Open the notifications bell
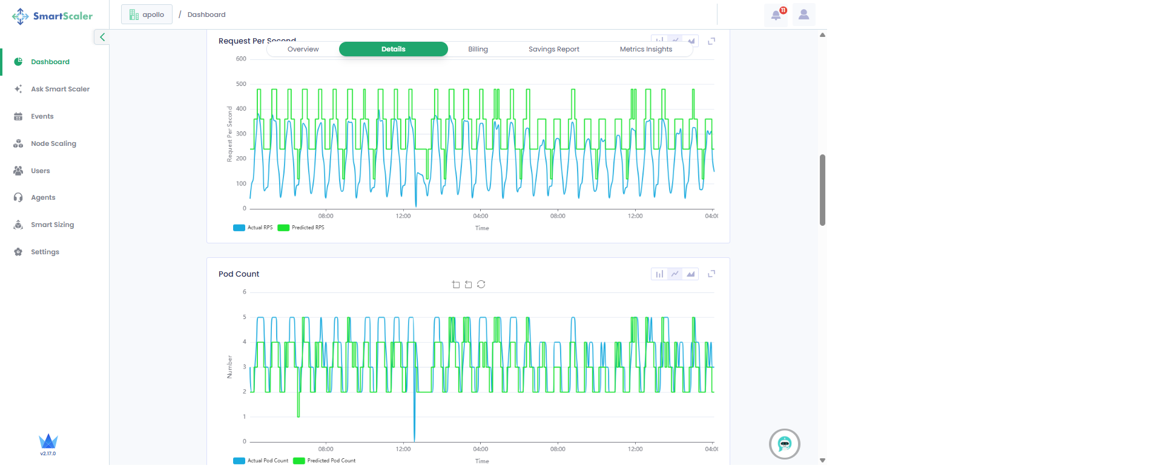Image resolution: width=1151 pixels, height=471 pixels. tap(776, 15)
